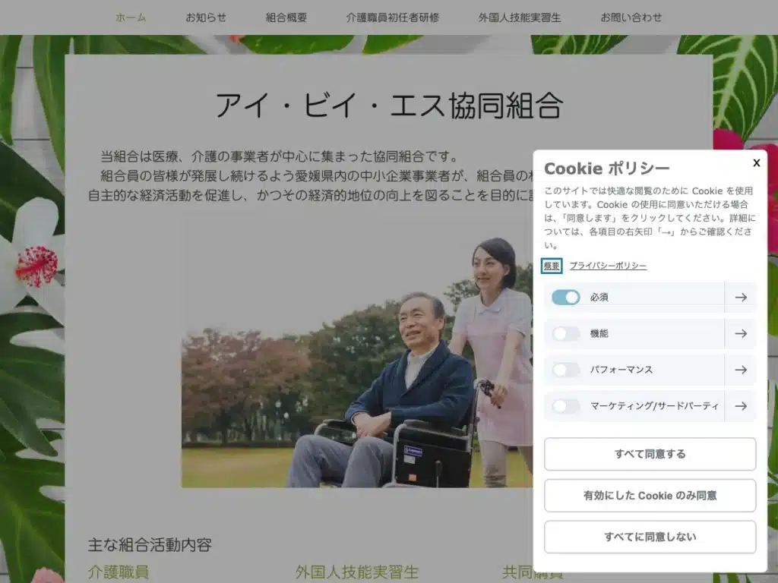This screenshot has height=583, width=778.
Task: Open お知らせ navigation item
Action: pyautogui.click(x=206, y=17)
